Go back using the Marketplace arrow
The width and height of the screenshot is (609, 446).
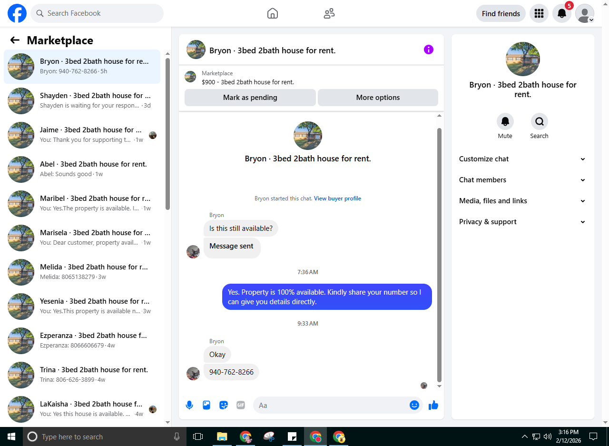click(x=15, y=40)
